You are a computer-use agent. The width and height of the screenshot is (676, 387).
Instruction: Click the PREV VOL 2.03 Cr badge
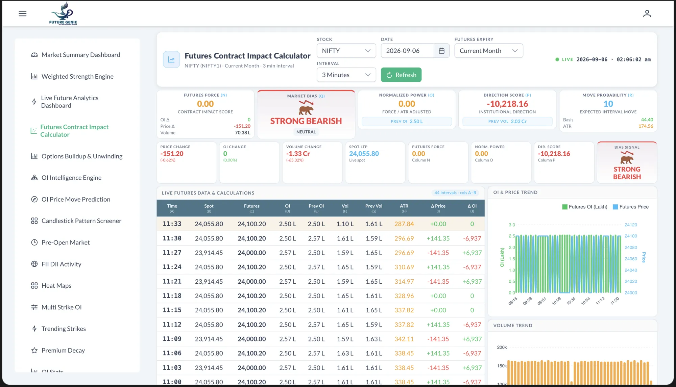507,121
